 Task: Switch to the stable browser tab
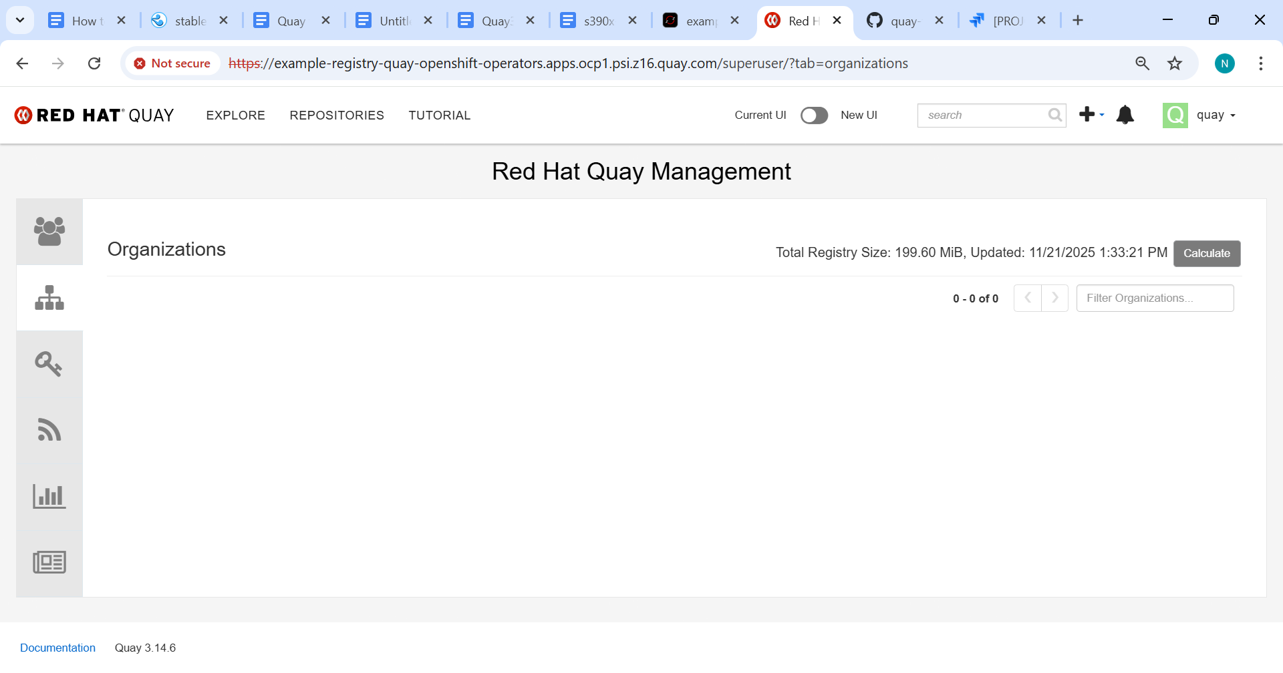(x=190, y=21)
